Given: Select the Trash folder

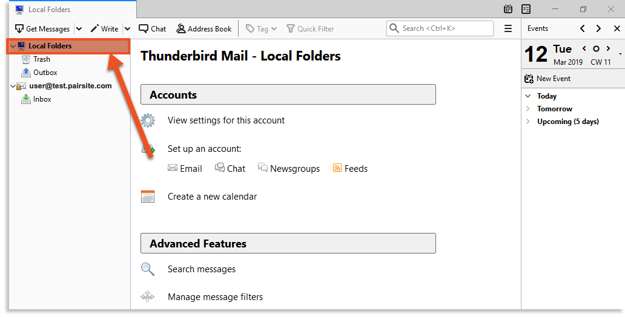Looking at the screenshot, I should pyautogui.click(x=41, y=59).
